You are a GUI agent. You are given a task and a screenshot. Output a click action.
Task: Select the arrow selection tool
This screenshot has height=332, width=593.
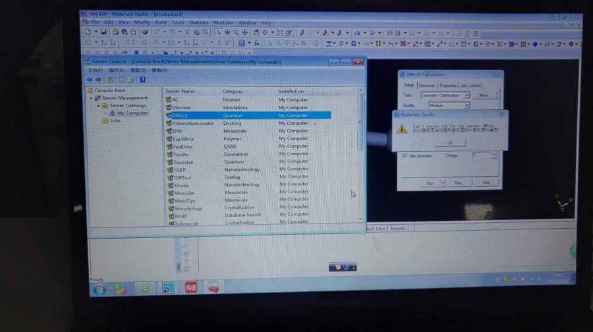coord(219,33)
